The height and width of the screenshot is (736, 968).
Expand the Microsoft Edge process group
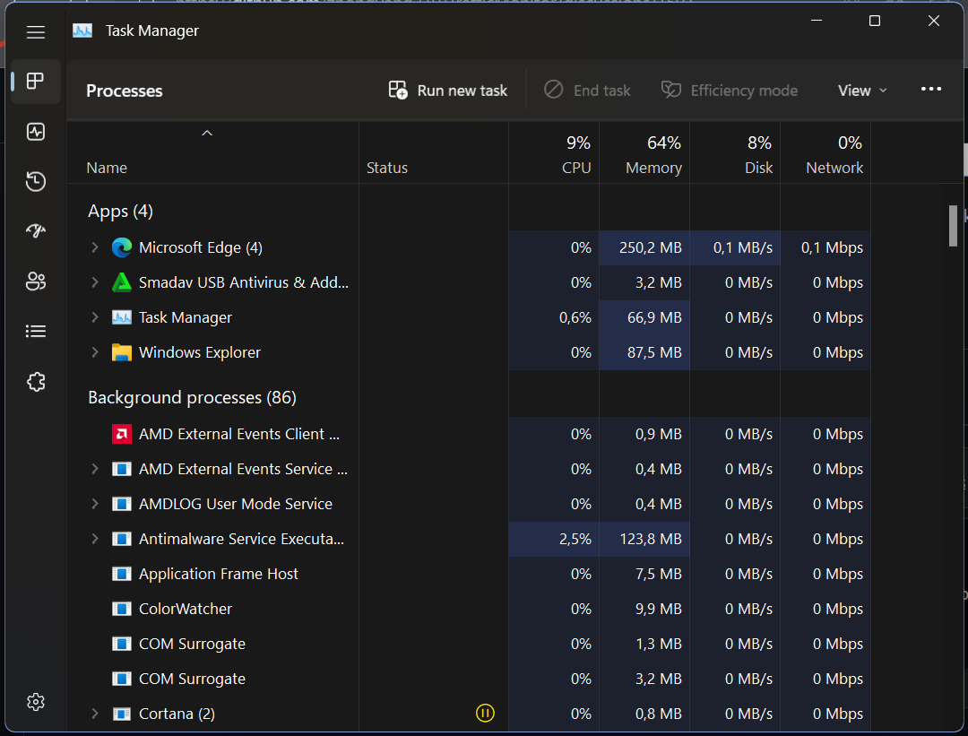coord(95,247)
